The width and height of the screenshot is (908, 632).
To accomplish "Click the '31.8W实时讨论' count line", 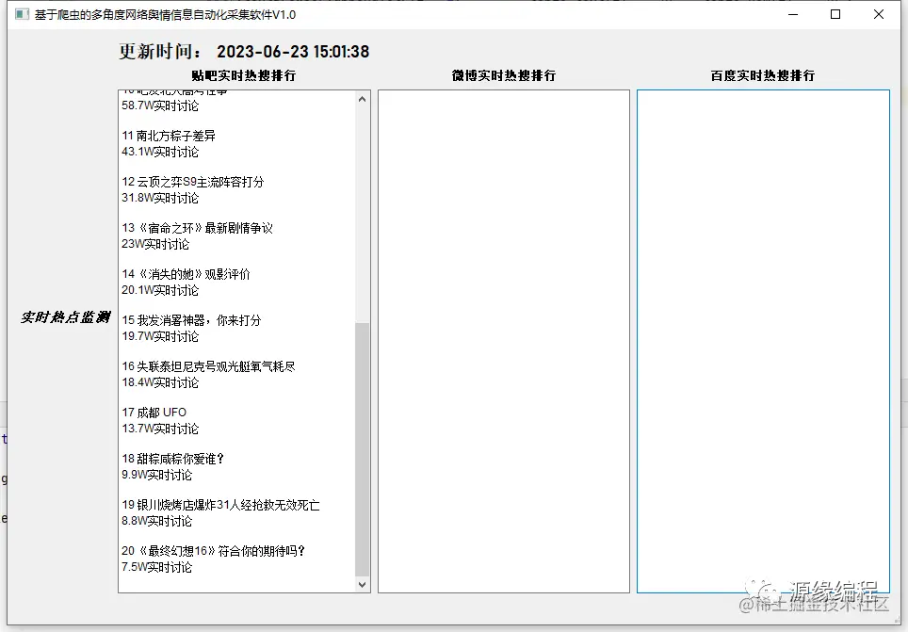I will tap(160, 198).
